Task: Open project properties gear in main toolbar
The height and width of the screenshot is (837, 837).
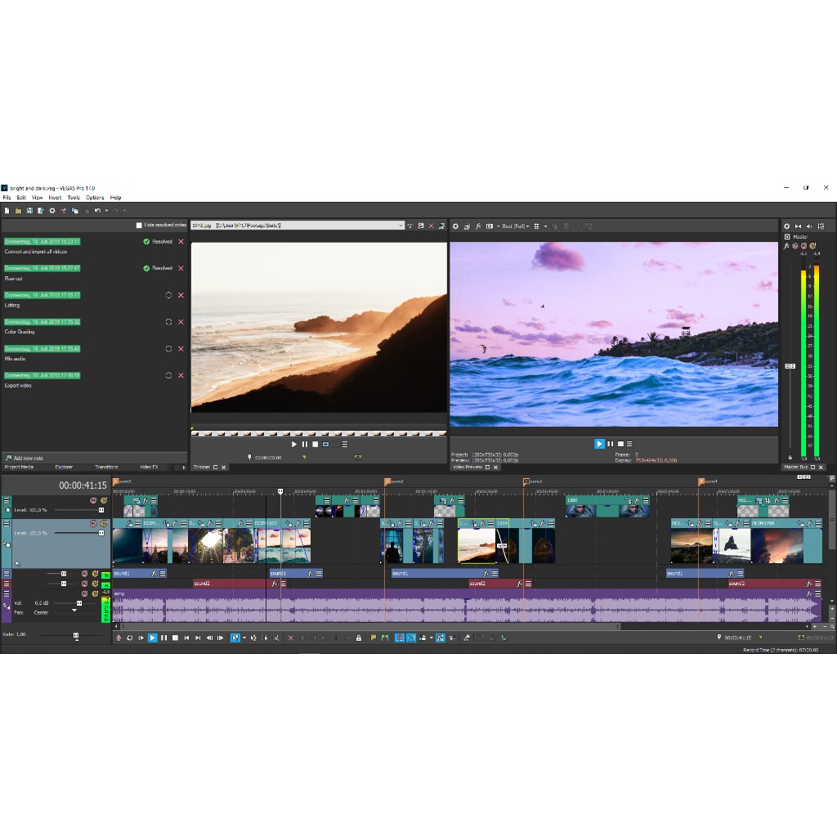Action: (52, 211)
